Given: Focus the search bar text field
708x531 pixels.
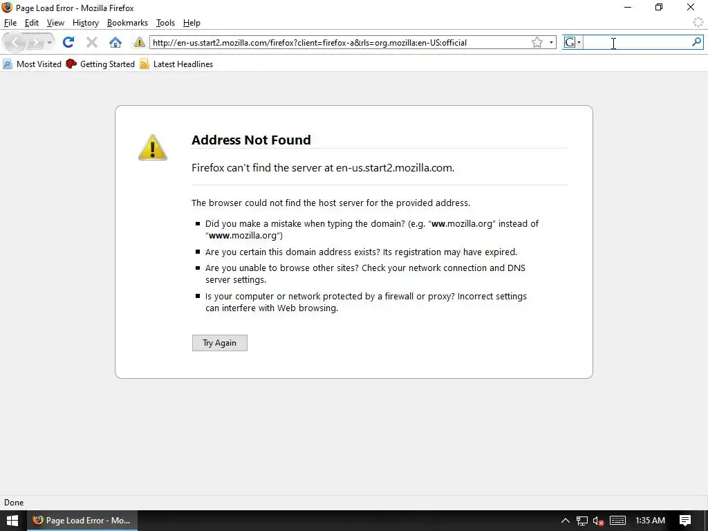Looking at the screenshot, I should (637, 42).
